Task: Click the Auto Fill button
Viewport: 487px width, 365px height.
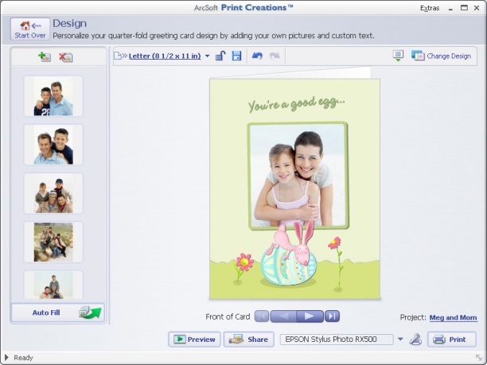Action: (x=58, y=313)
